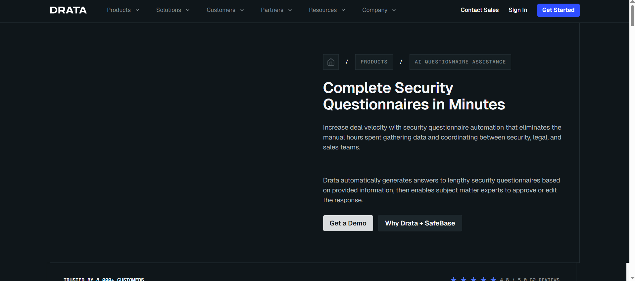This screenshot has width=635, height=281.
Task: Select the AI Questionnaire Assistance breadcrumb
Action: (460, 62)
